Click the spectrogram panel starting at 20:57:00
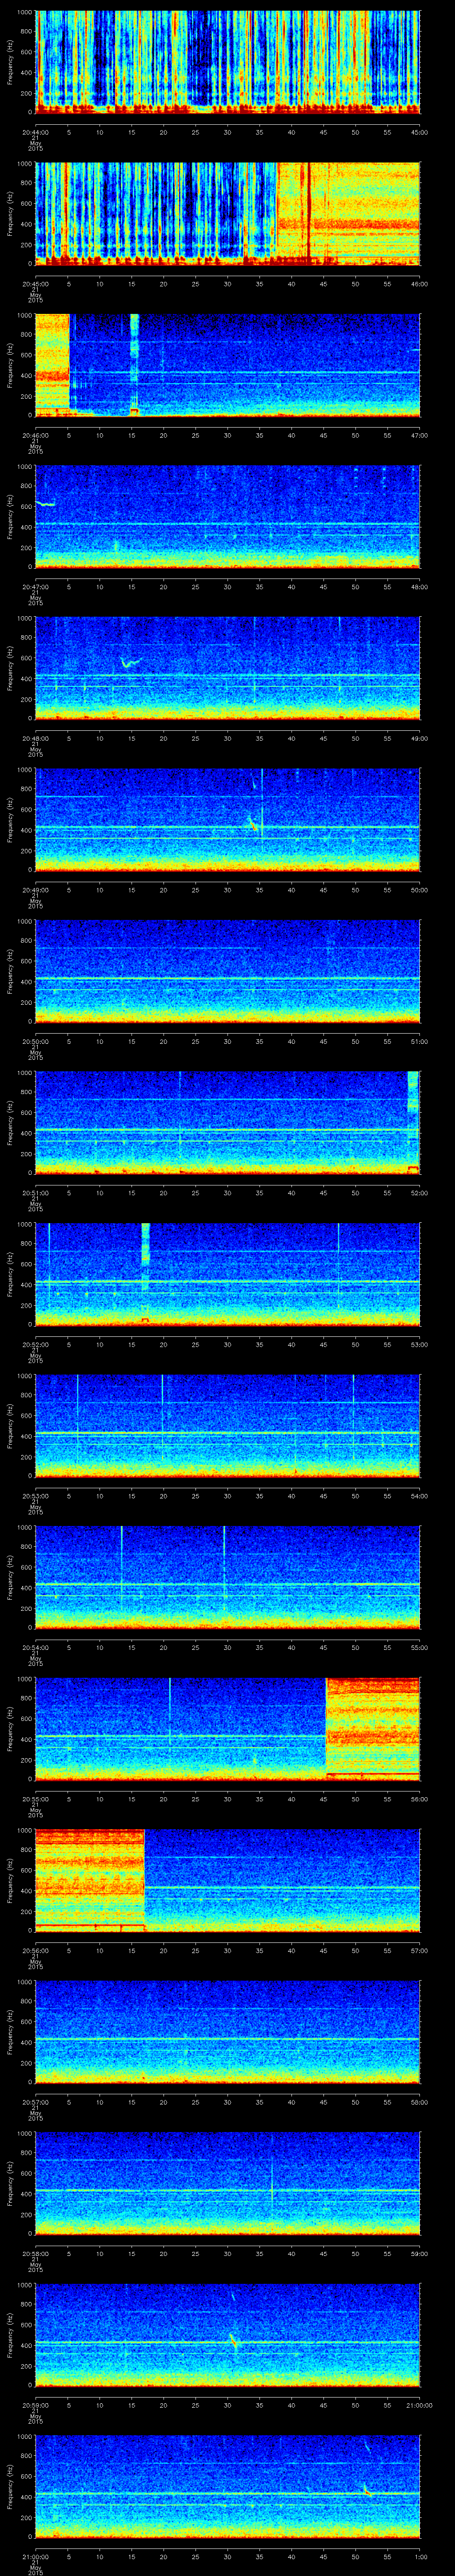Screen dimensions: 455x2576 tap(228, 2032)
